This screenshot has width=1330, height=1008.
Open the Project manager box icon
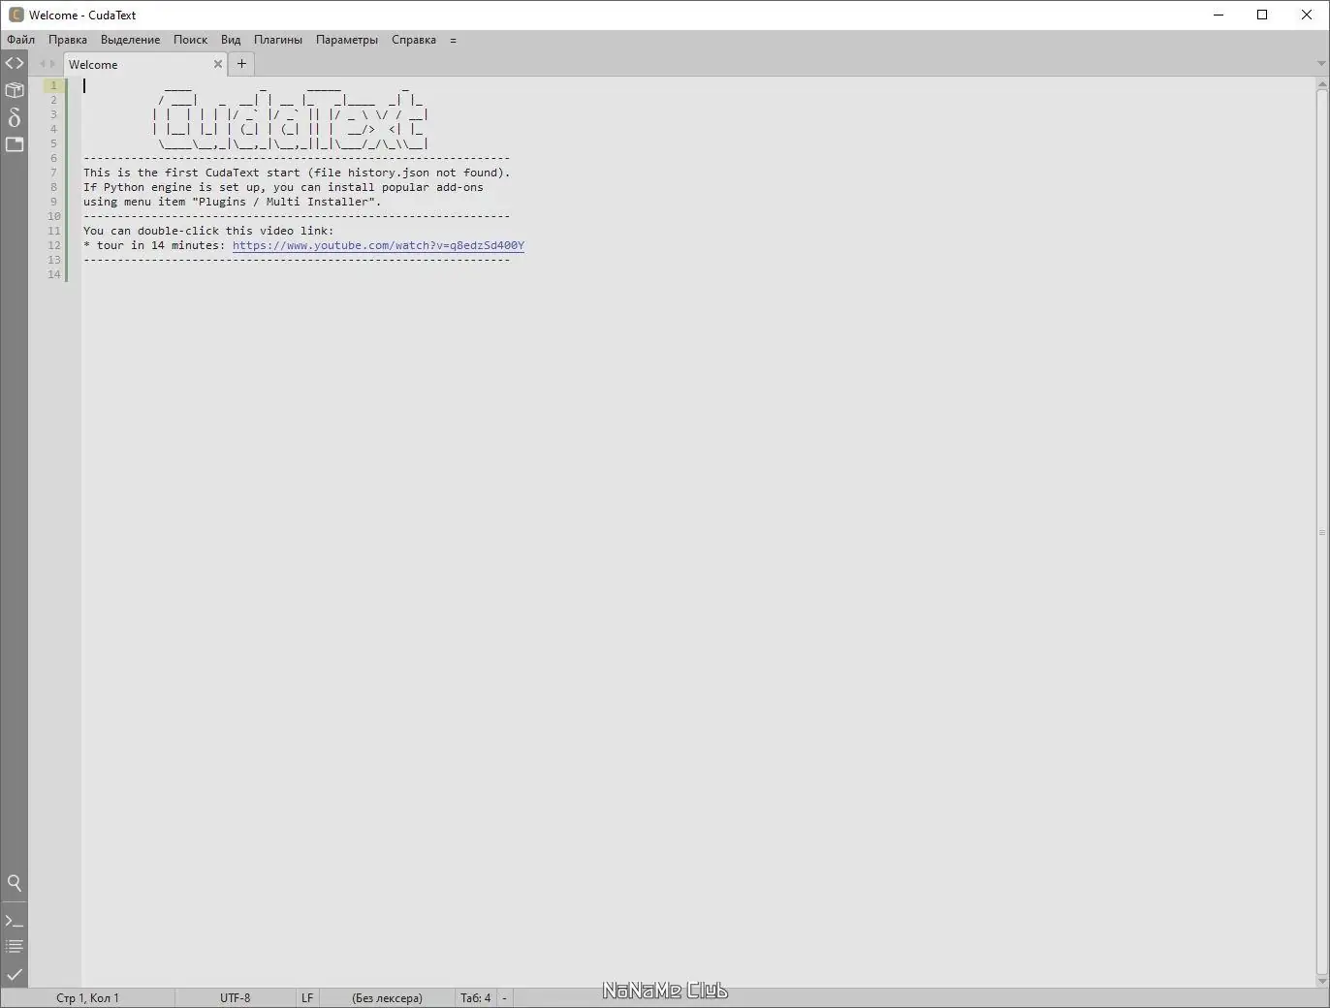tap(15, 90)
